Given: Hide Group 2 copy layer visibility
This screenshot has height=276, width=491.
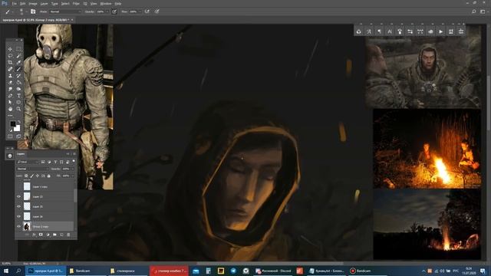Looking at the screenshot, I should [18, 227].
